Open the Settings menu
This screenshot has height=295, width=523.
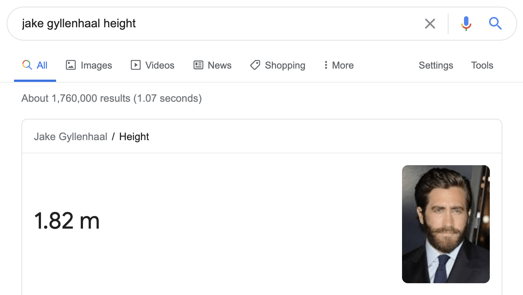pyautogui.click(x=436, y=65)
